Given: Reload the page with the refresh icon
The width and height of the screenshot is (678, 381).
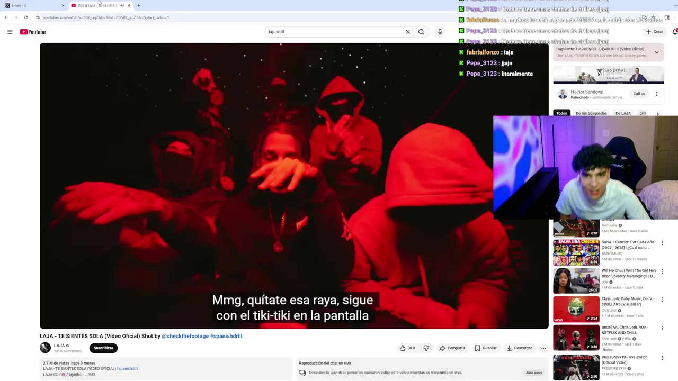Looking at the screenshot, I should click(x=26, y=17).
